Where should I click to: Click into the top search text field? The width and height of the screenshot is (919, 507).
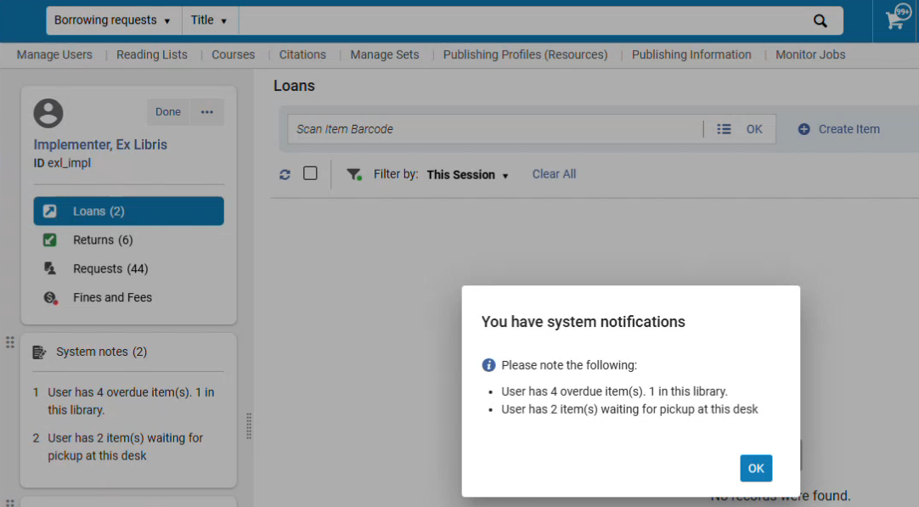point(522,20)
